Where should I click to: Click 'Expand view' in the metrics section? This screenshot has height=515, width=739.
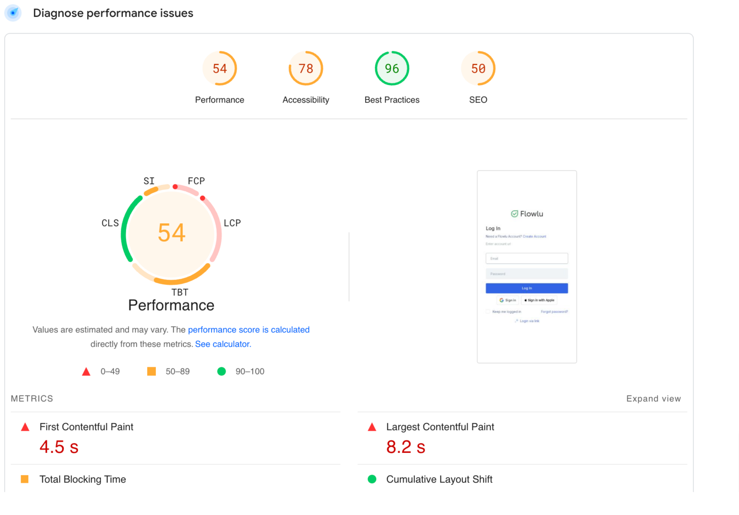(653, 399)
